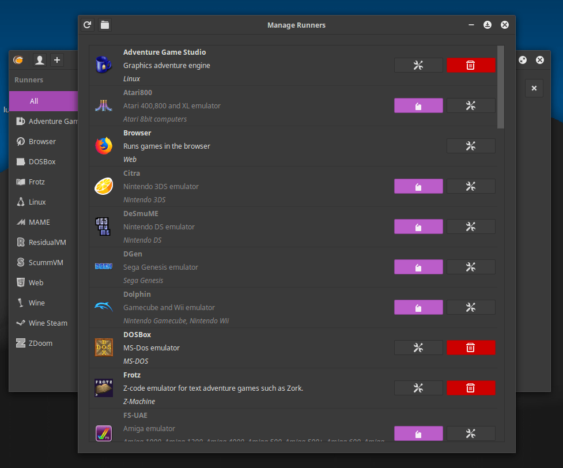Viewport: 563px width, 468px height.
Task: Configure the Frotz runner
Action: pyautogui.click(x=418, y=388)
